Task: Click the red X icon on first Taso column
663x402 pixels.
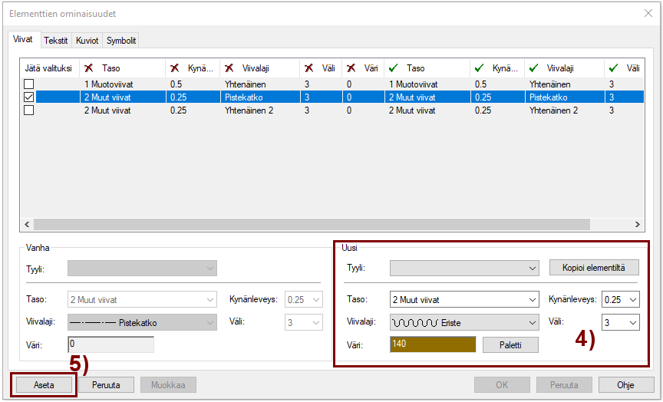Action: coord(89,68)
